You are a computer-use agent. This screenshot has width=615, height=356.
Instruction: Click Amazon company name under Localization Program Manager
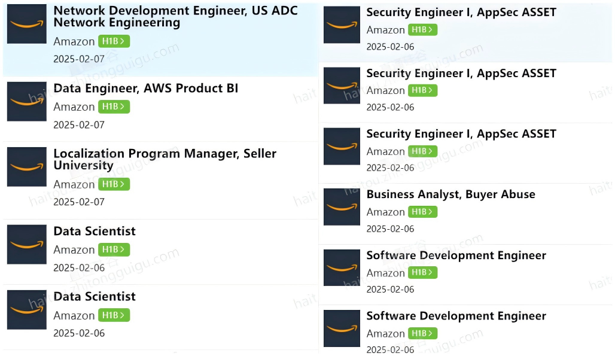[x=74, y=185]
